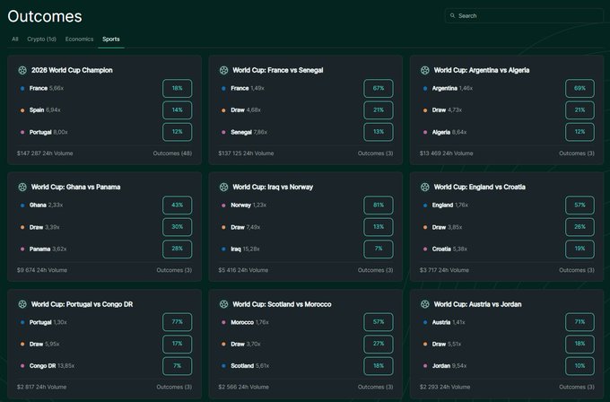Open Outcomes (3) in Iraq vs Norway card
This screenshot has height=402, width=610.
[375, 270]
